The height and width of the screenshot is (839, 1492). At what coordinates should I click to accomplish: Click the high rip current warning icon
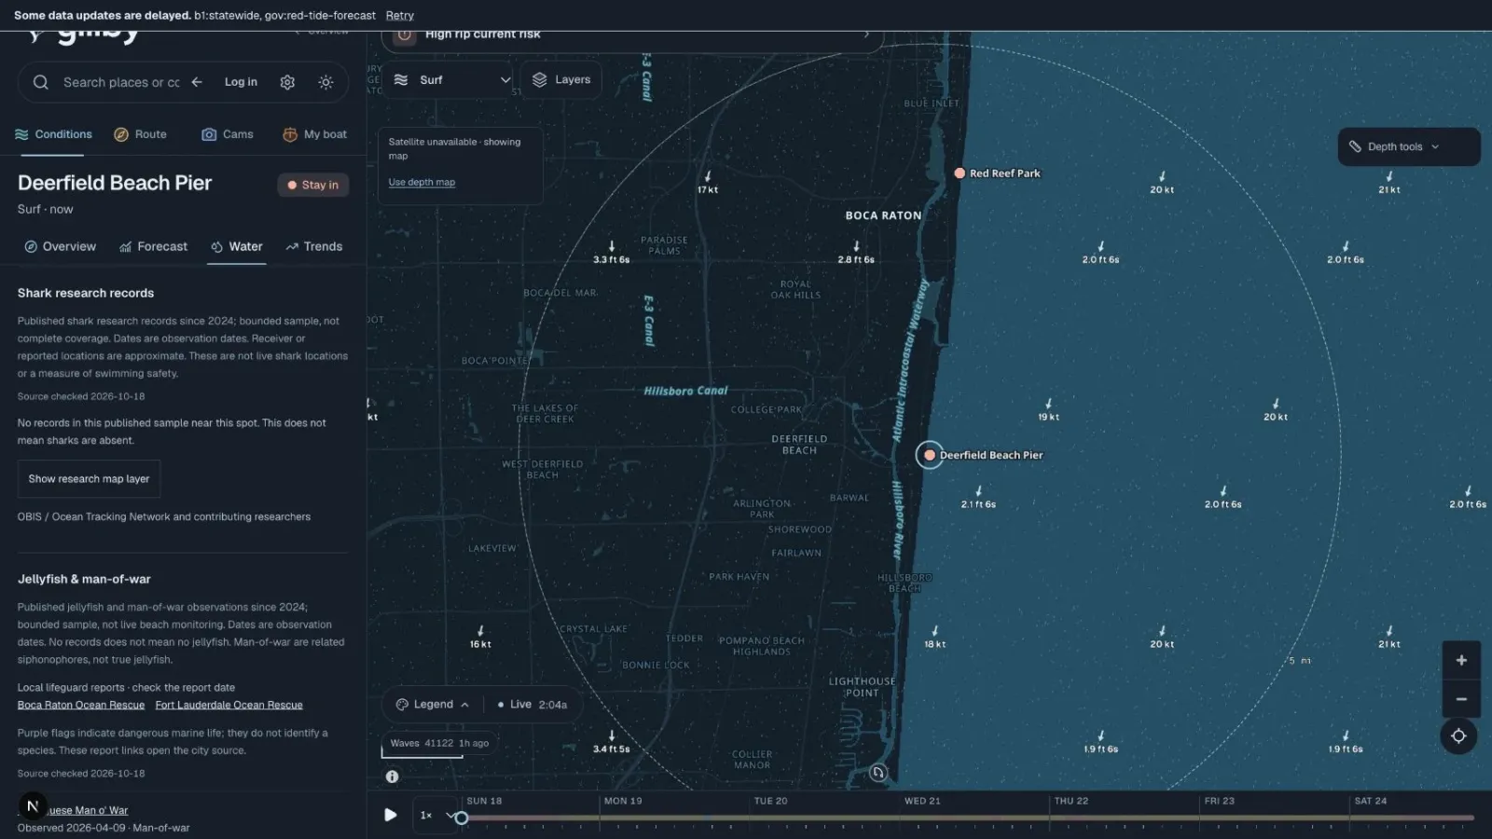tap(405, 34)
